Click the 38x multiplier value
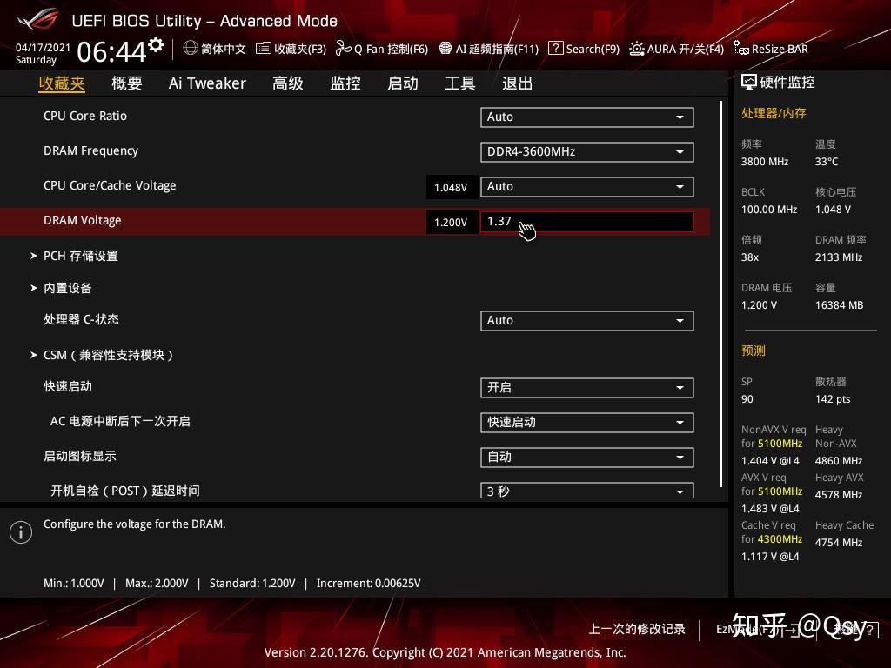891x668 pixels. (750, 257)
